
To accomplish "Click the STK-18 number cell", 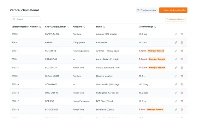I will [x=15, y=84].
